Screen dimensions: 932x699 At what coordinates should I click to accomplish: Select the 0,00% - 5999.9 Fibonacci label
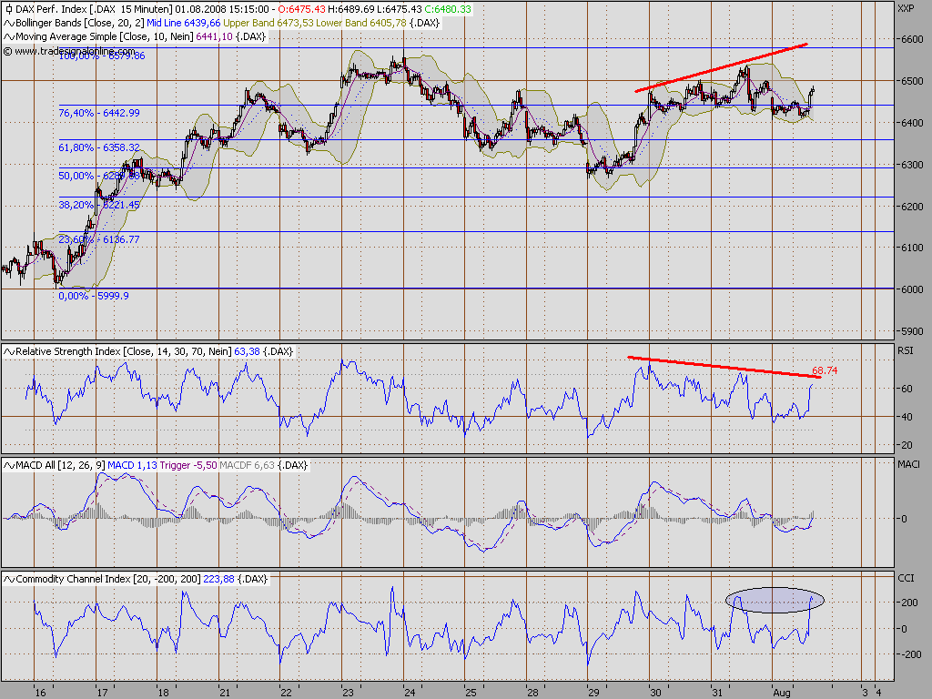point(94,296)
